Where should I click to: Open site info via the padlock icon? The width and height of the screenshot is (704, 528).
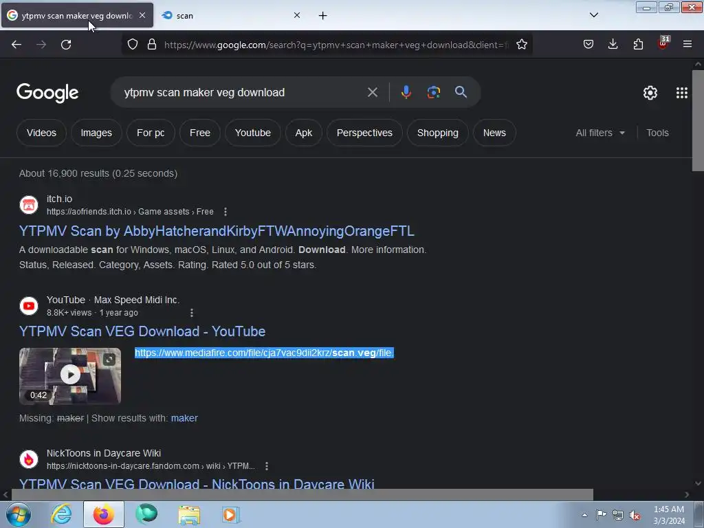tap(152, 45)
